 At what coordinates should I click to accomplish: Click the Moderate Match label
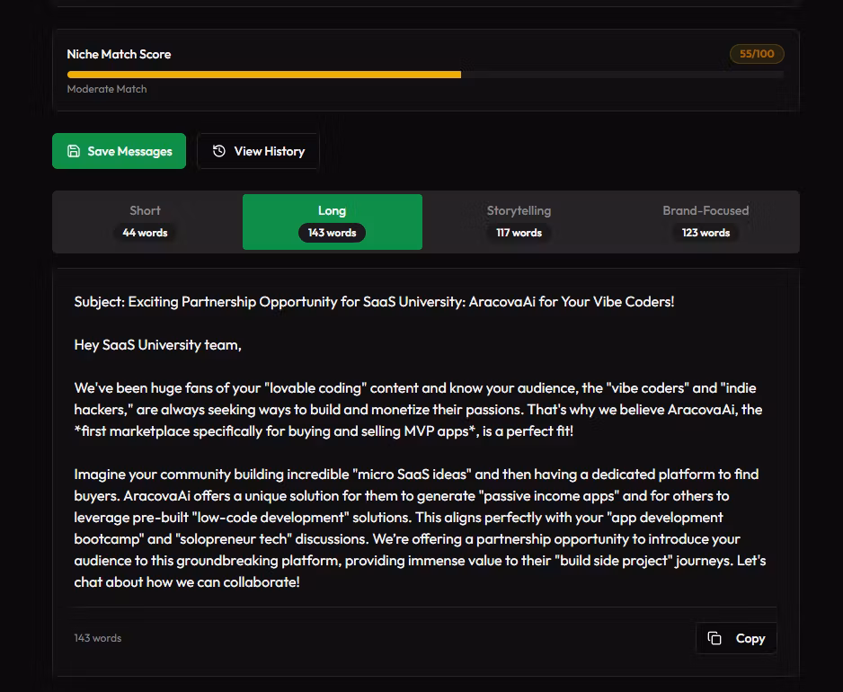pos(107,89)
